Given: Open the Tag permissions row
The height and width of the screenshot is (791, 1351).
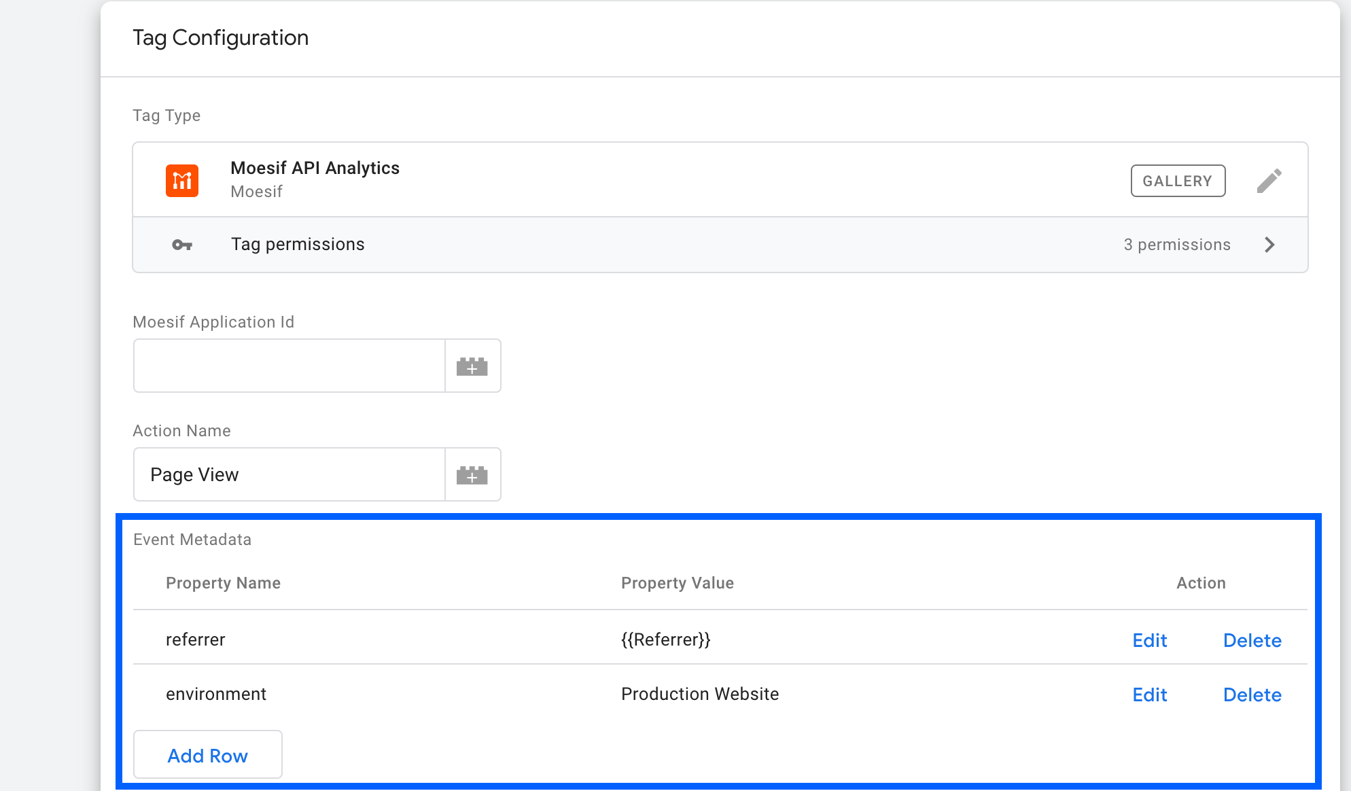Looking at the screenshot, I should pos(720,245).
